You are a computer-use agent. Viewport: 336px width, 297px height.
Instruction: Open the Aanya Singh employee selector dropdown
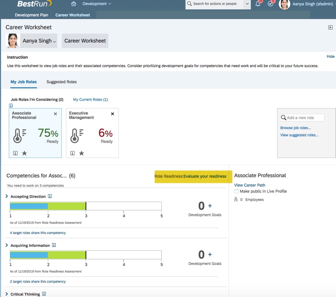[x=39, y=41]
